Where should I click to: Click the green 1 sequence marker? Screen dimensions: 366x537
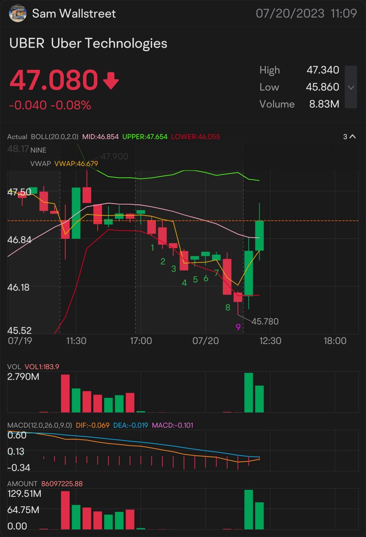152,248
